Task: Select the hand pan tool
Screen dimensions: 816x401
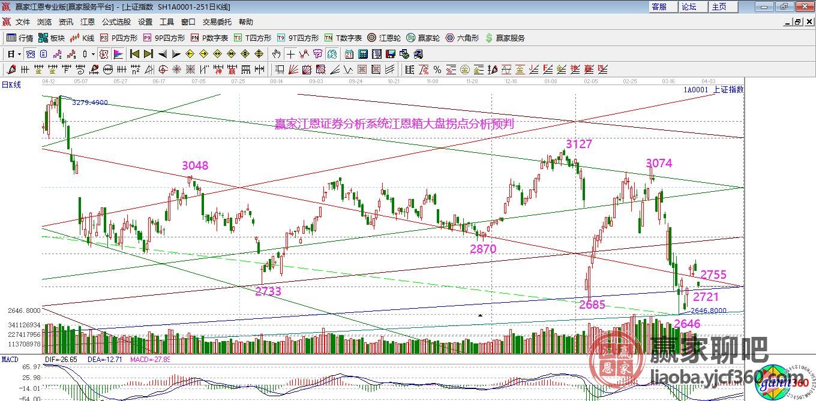Action: (x=275, y=54)
